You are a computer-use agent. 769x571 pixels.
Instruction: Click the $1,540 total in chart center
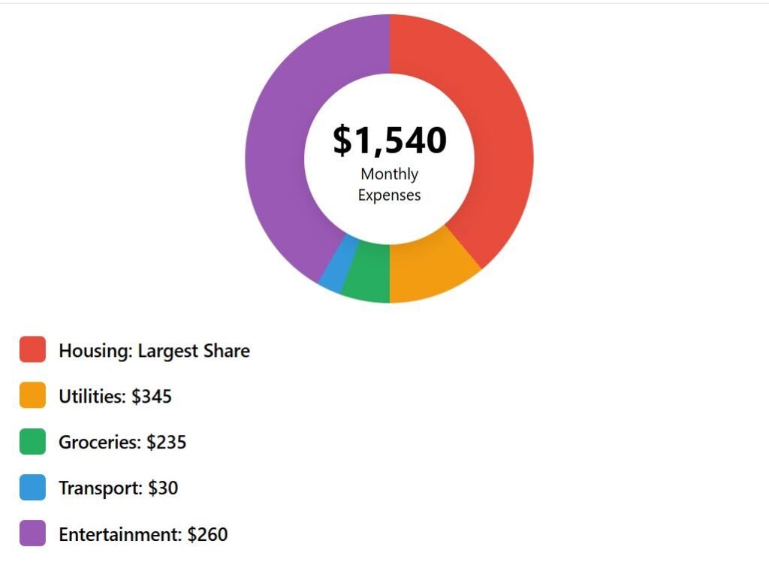coord(390,140)
